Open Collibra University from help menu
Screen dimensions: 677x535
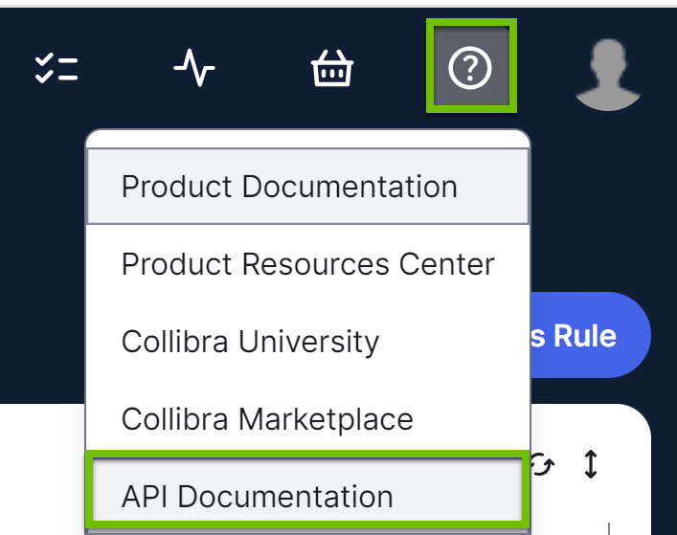pyautogui.click(x=307, y=342)
